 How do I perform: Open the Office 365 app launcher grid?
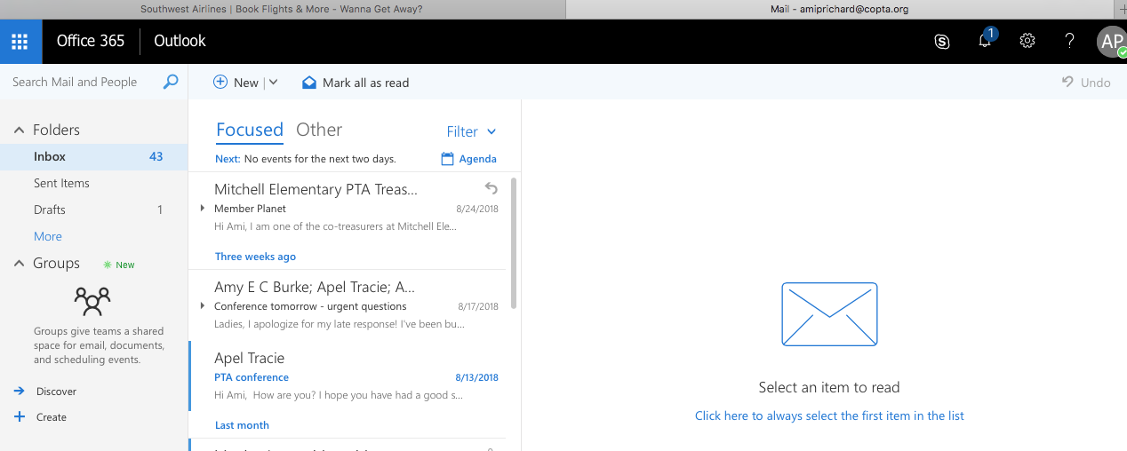pyautogui.click(x=20, y=41)
